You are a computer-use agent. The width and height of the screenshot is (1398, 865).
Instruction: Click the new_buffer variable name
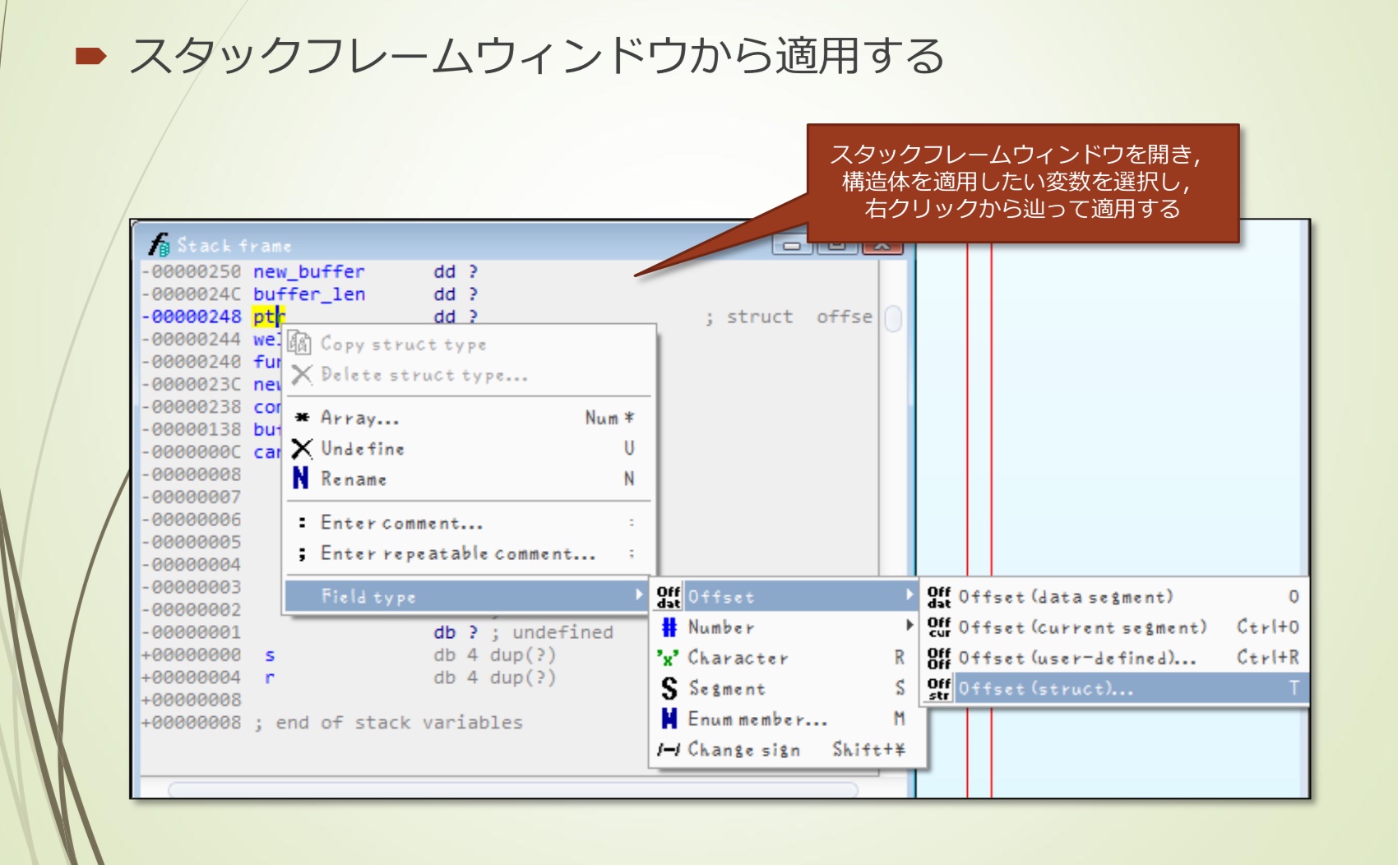308,271
